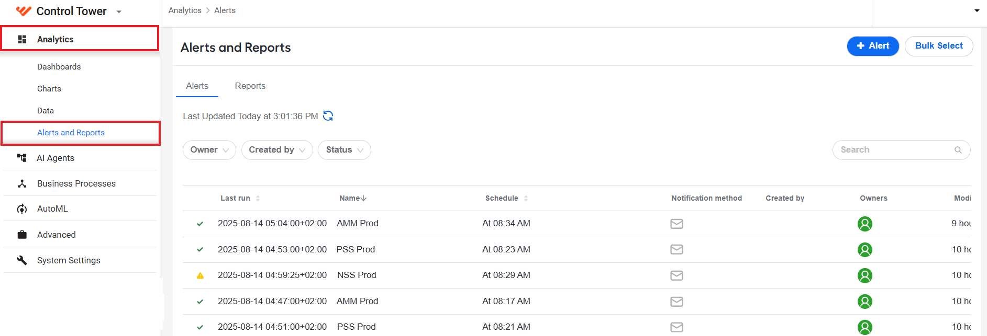Image resolution: width=987 pixels, height=336 pixels.
Task: Click the Business Processes icon
Action: point(22,183)
